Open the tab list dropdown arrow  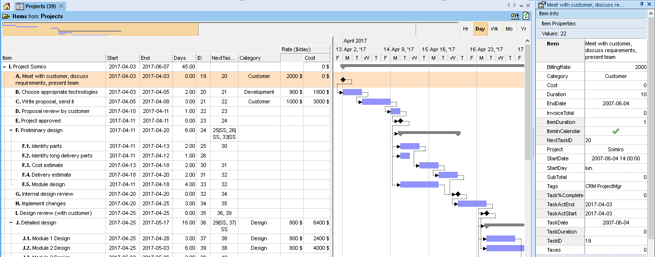521,6
